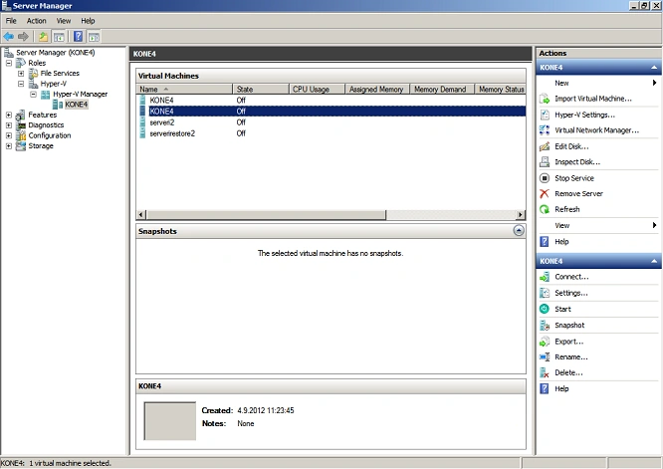This screenshot has height=469, width=663.
Task: Click the VM Settings icon
Action: point(545,293)
